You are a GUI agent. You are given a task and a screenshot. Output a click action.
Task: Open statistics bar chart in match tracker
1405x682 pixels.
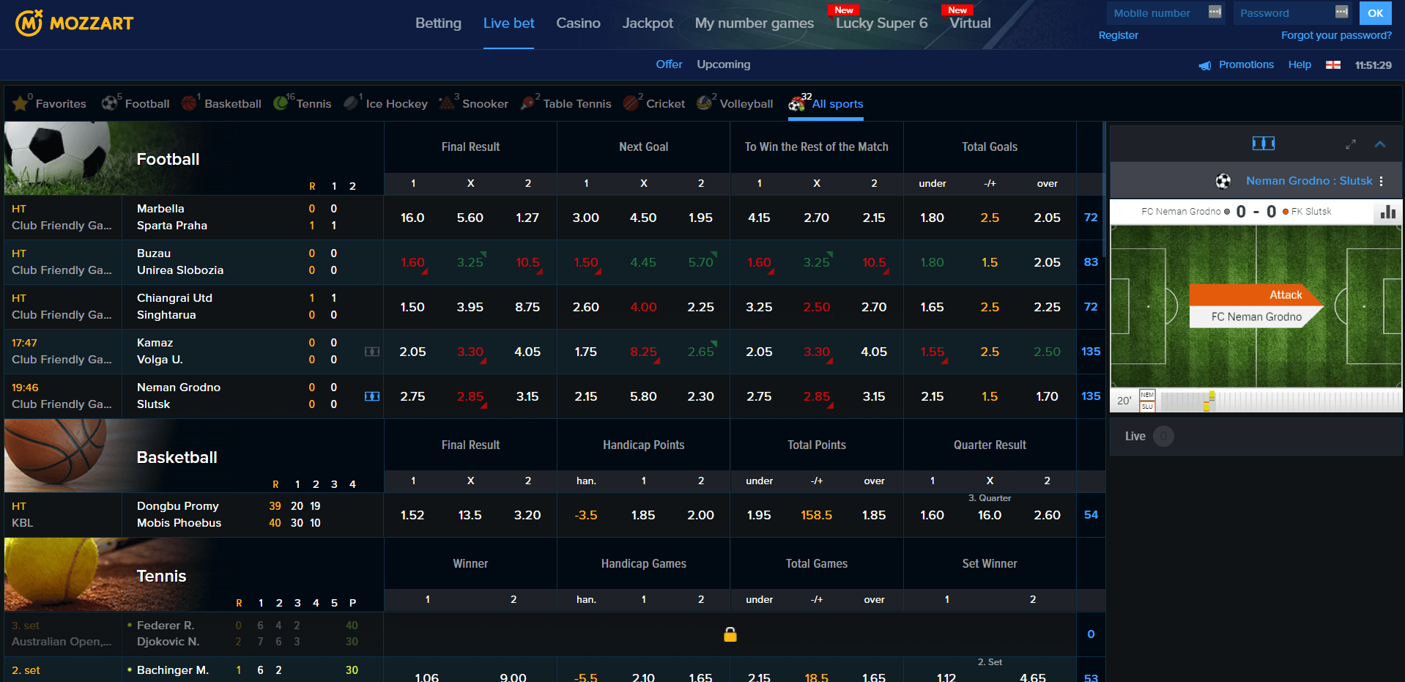click(1387, 212)
